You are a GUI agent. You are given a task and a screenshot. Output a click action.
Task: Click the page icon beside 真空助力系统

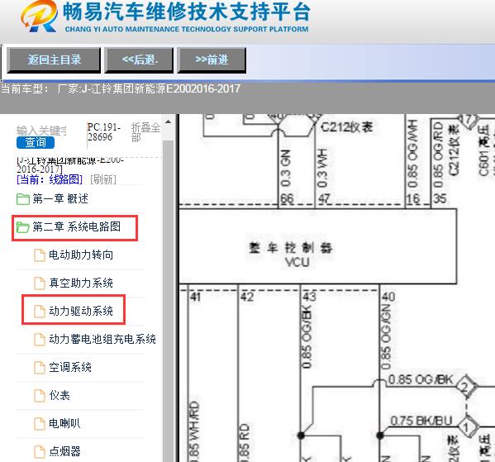tap(40, 283)
